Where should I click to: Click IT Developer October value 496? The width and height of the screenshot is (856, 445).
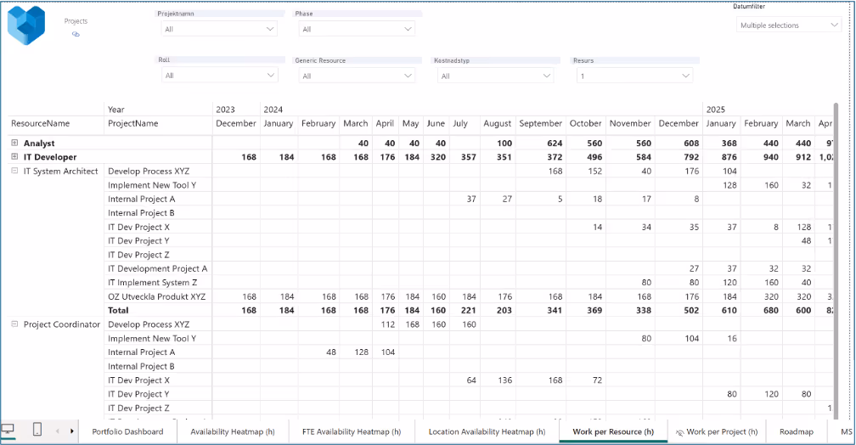(594, 157)
